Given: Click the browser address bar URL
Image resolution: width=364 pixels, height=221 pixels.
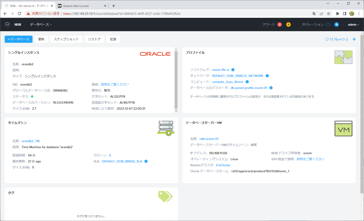Looking at the screenshot, I should click(x=122, y=14).
